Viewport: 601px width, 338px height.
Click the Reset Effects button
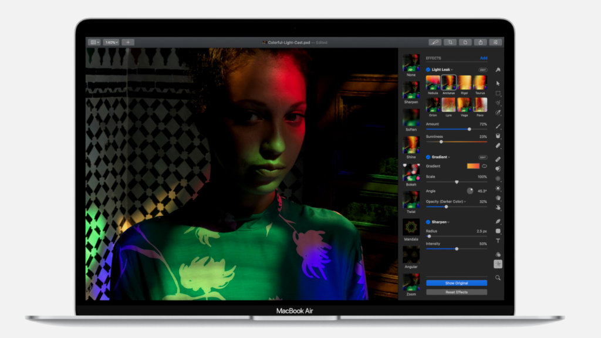click(457, 292)
